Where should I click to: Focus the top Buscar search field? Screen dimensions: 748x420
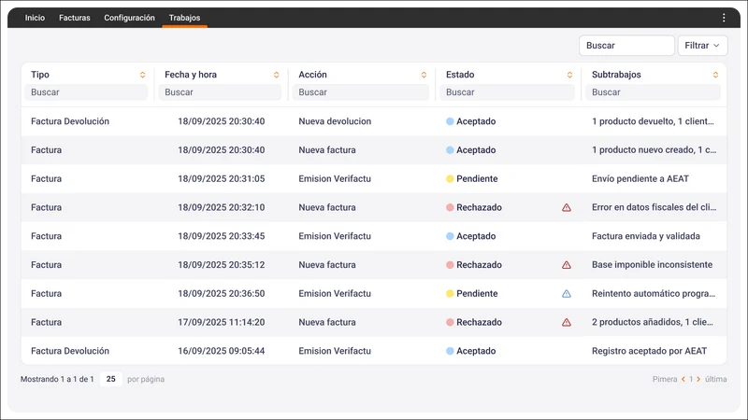coord(626,45)
